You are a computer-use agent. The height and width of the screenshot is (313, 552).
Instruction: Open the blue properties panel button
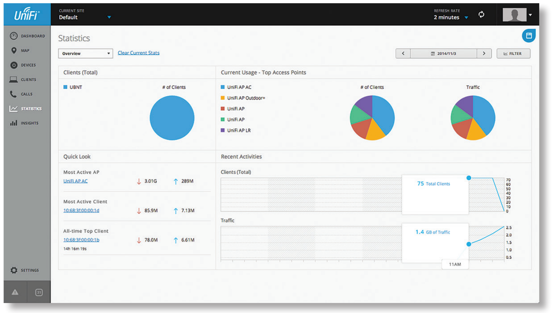pos(529,36)
